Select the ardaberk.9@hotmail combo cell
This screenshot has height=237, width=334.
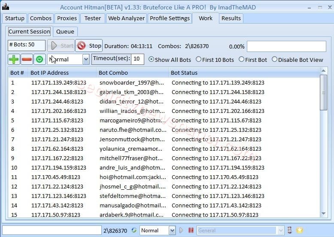(131, 215)
